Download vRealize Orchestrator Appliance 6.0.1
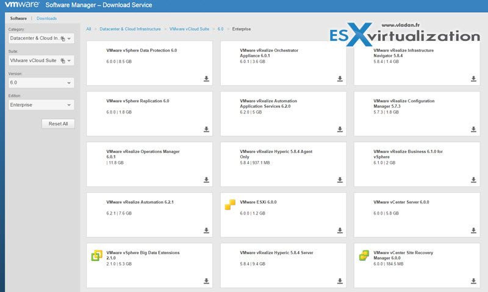Viewport: 488px width, 292px height. [x=340, y=79]
